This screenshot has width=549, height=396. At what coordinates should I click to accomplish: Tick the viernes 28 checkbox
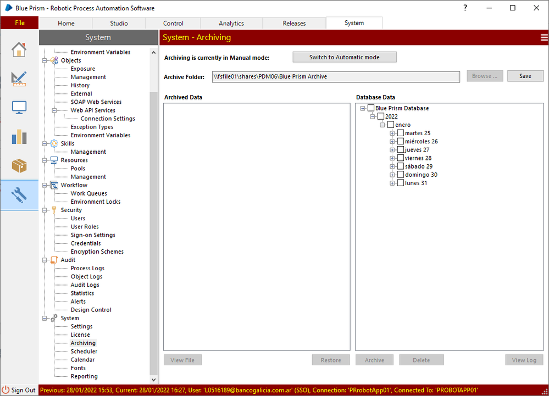[x=401, y=158]
